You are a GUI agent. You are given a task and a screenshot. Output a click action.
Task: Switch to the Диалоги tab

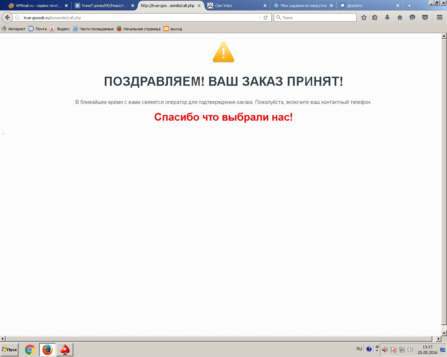(x=369, y=6)
